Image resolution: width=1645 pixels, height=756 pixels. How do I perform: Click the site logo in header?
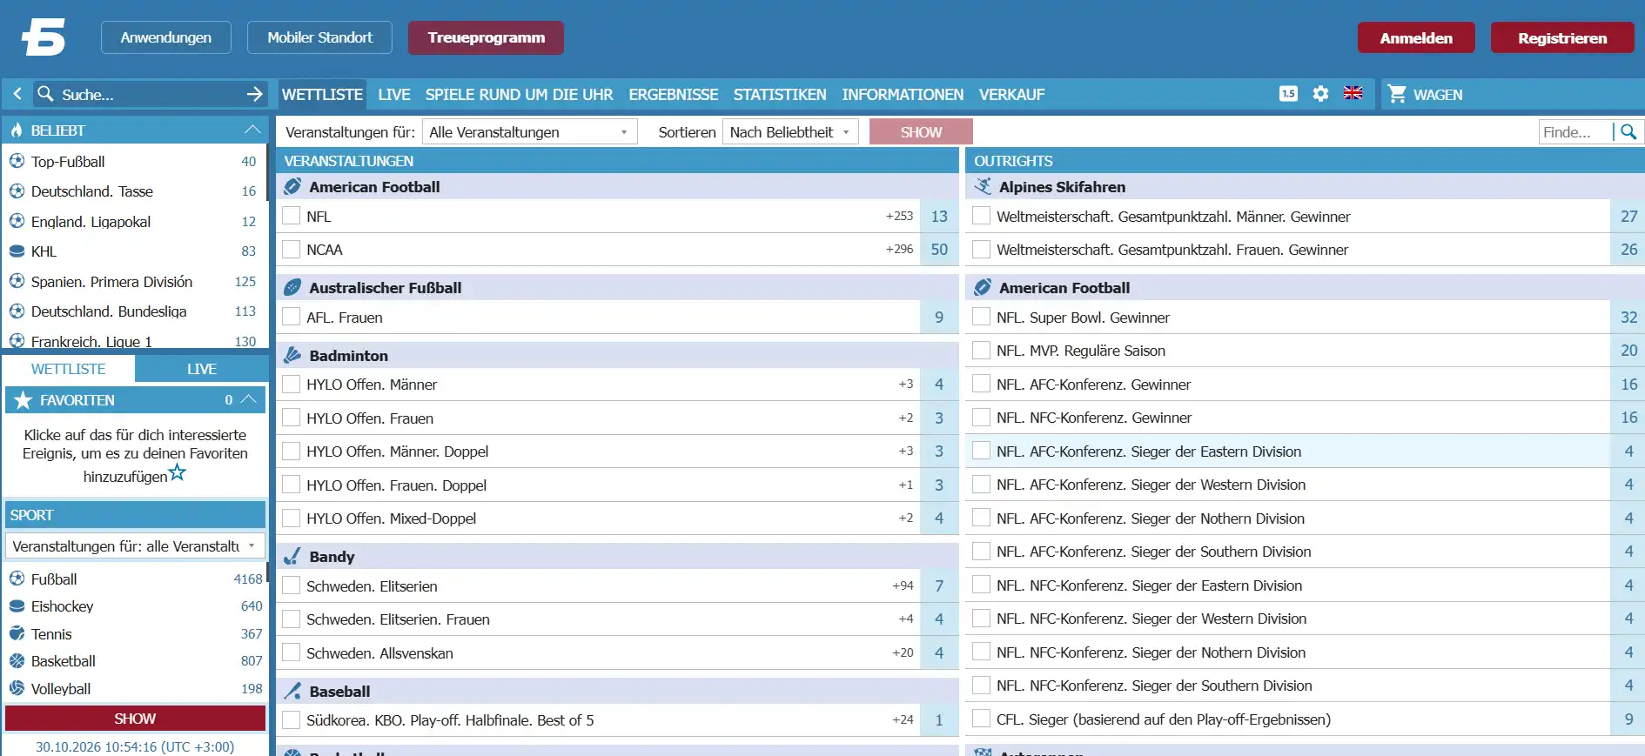[x=44, y=37]
